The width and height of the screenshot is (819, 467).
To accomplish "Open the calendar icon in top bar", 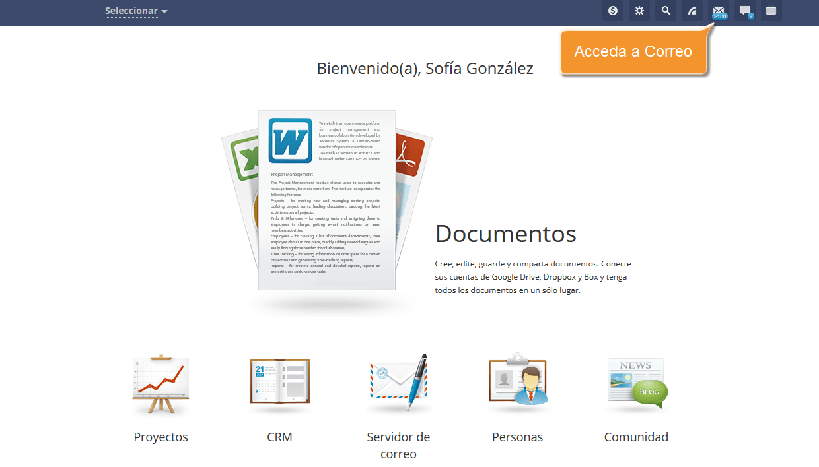I will click(771, 11).
